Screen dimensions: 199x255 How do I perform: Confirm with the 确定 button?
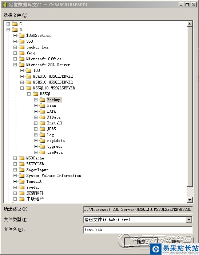141,242
